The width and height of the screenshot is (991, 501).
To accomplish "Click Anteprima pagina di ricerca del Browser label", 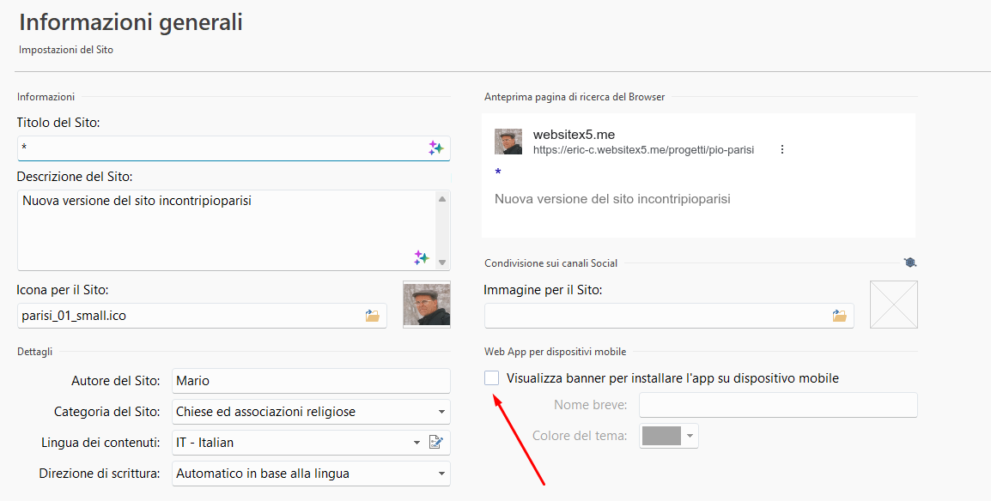I will tap(575, 97).
